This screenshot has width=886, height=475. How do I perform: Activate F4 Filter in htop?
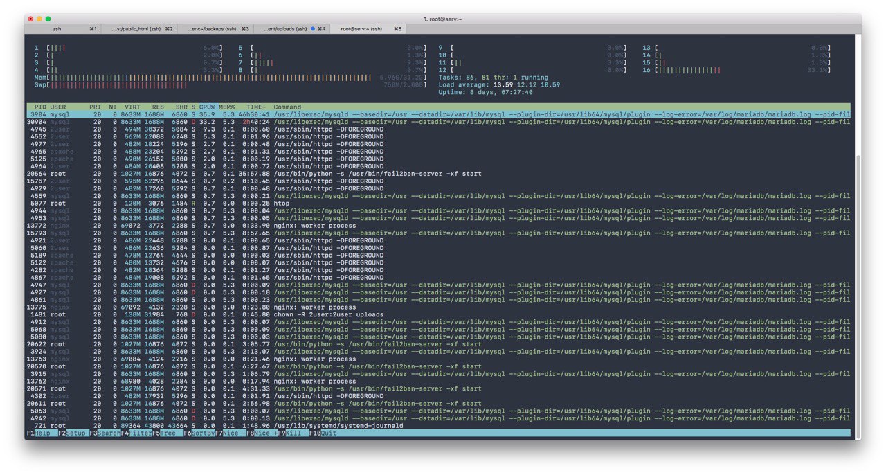tap(141, 433)
